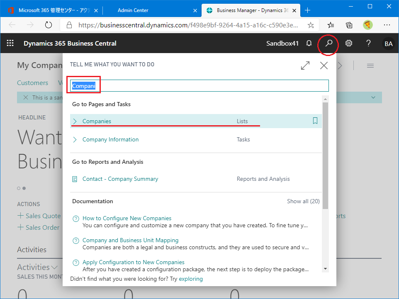Open the browser favorites list

coord(331,25)
